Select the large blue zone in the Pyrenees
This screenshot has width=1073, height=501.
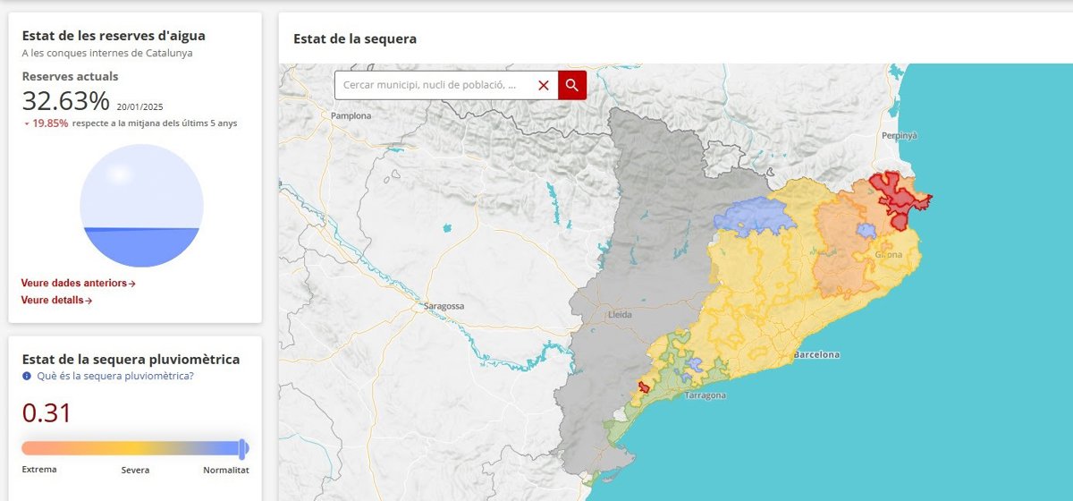[751, 217]
